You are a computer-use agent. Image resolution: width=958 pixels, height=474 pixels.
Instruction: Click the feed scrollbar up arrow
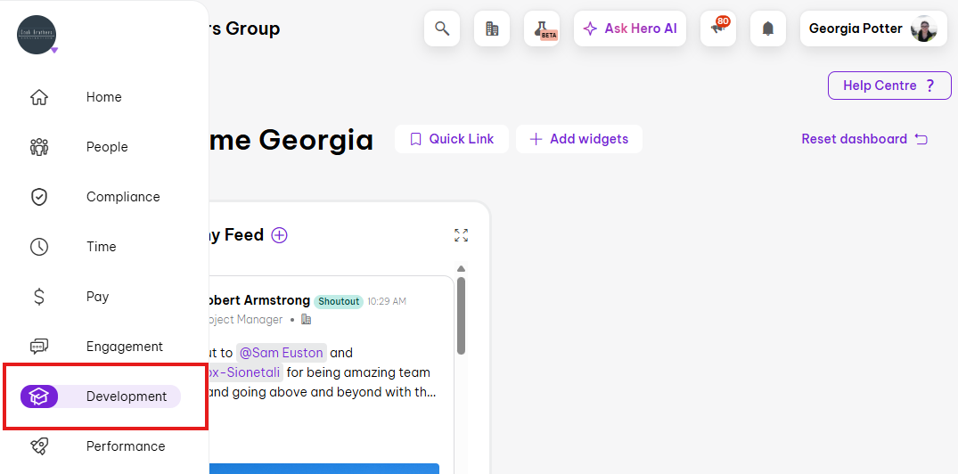pyautogui.click(x=462, y=269)
